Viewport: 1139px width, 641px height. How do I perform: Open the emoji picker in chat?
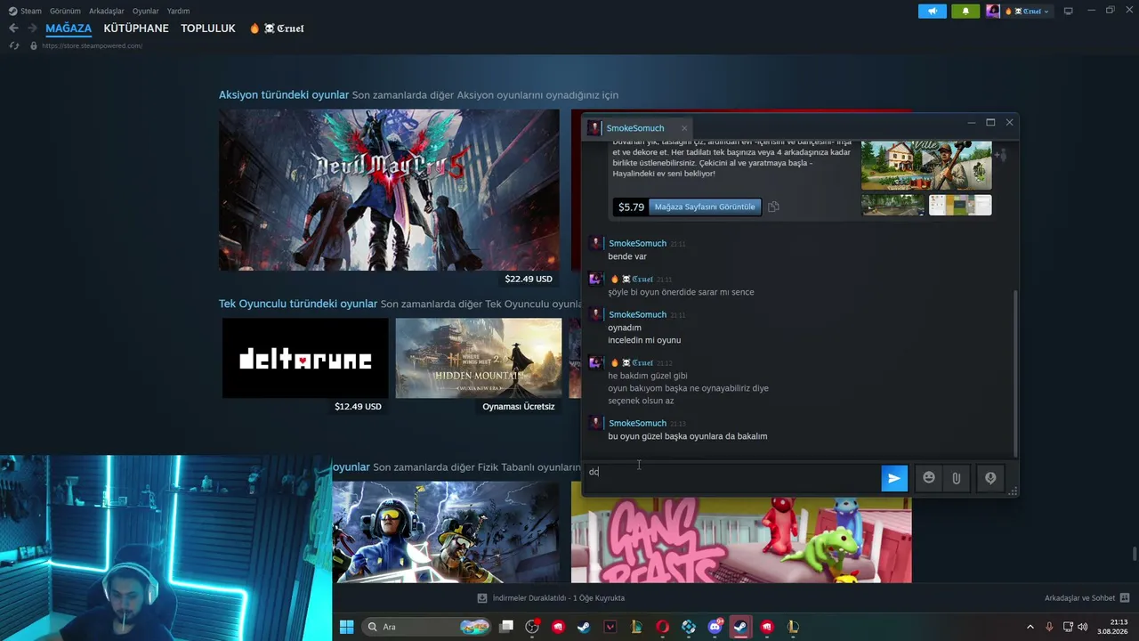(929, 478)
